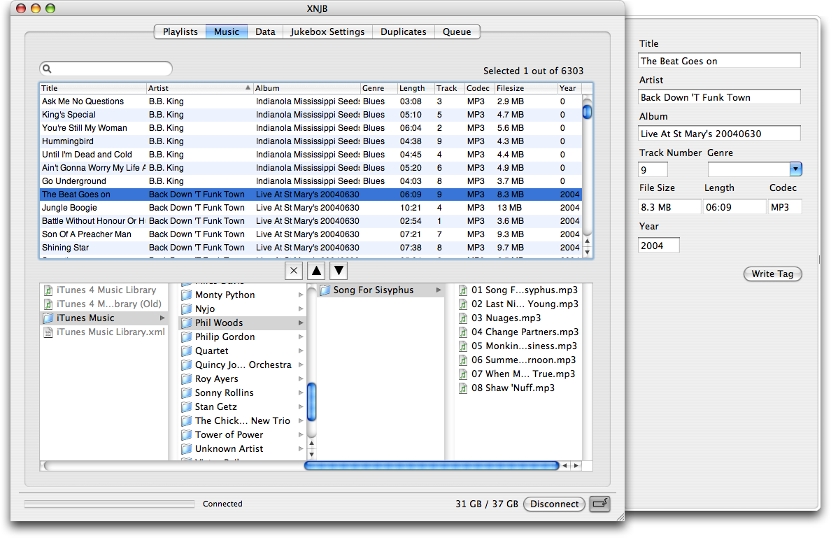The width and height of the screenshot is (831, 538).
Task: Click the Write Tag button
Action: tap(772, 274)
